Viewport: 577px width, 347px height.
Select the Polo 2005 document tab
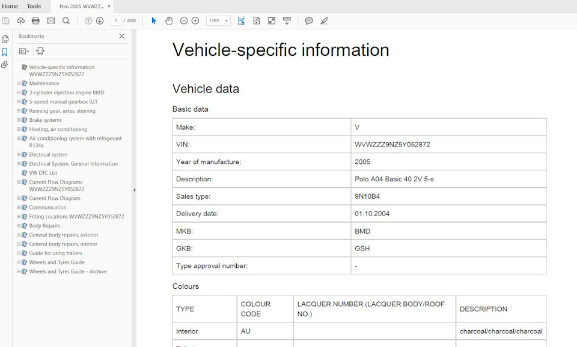pyautogui.click(x=82, y=6)
